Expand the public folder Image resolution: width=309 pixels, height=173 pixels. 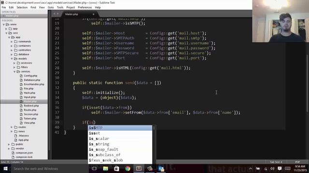9,144
